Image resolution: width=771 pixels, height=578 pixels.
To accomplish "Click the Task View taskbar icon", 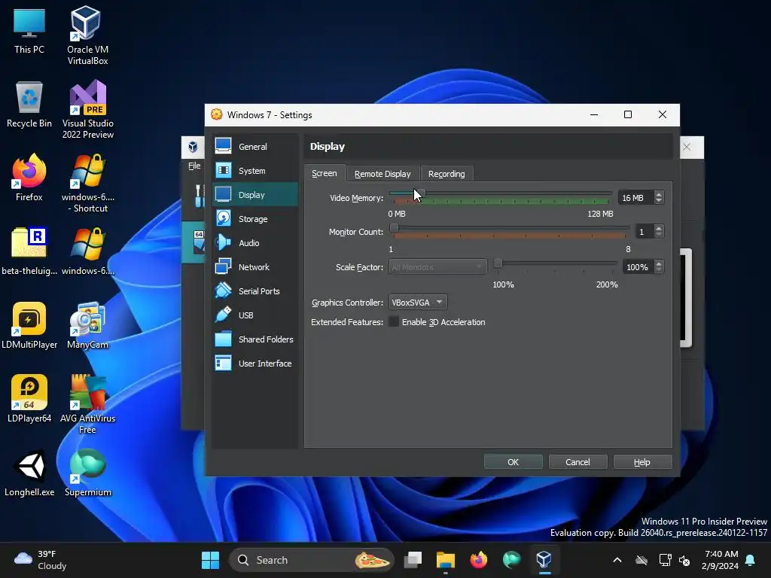I will pos(413,560).
